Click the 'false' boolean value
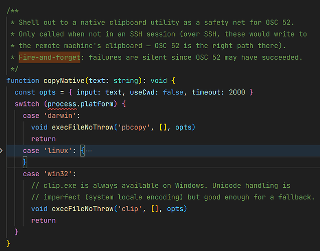This screenshot has width=320, height=251. click(173, 92)
